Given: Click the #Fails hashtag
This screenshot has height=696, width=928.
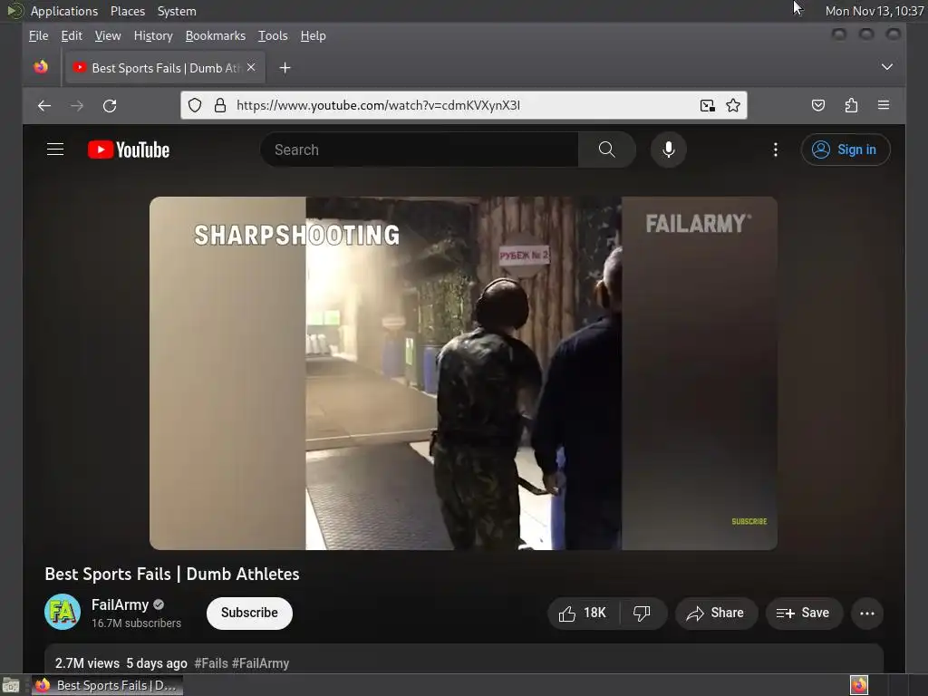Looking at the screenshot, I should pyautogui.click(x=211, y=663).
